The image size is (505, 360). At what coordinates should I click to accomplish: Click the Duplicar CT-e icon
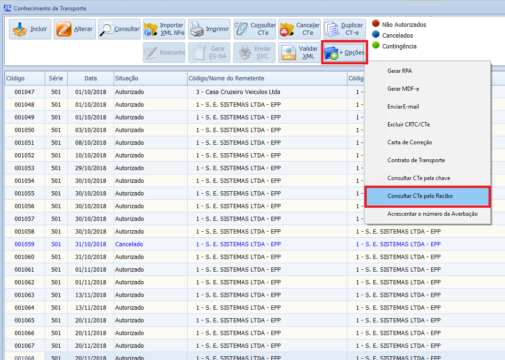[x=332, y=29]
